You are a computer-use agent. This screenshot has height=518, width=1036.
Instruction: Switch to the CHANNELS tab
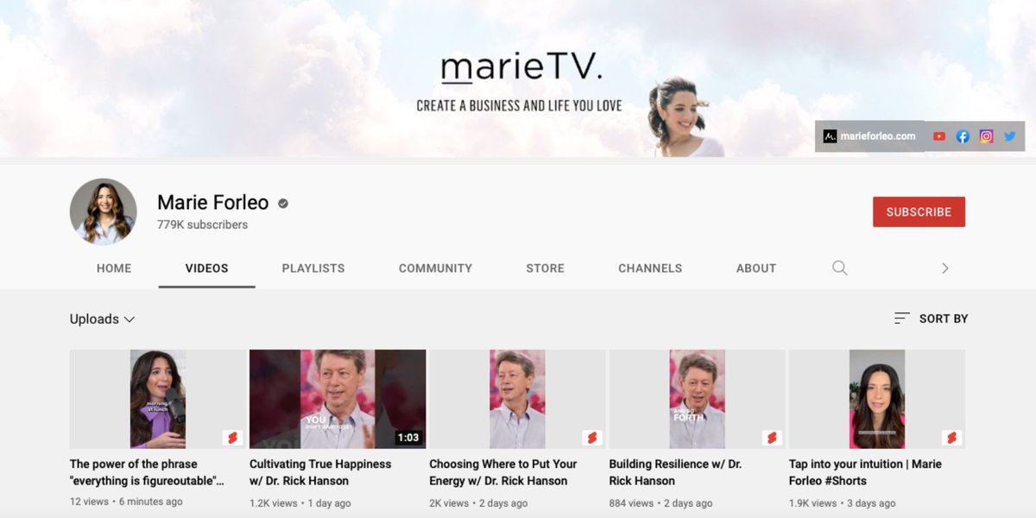tap(650, 268)
